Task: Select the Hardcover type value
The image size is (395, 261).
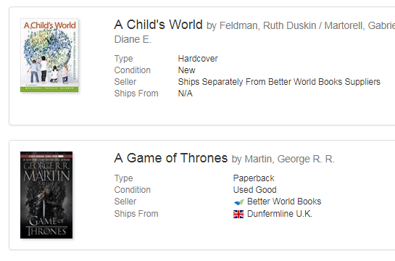Action: 198,59
